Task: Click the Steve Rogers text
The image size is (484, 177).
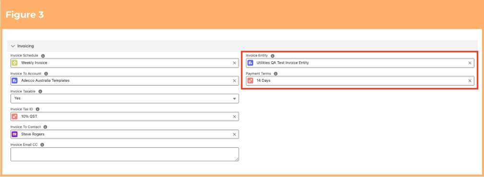Action: [x=33, y=134]
